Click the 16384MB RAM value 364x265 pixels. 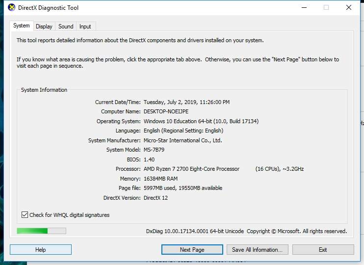pos(160,179)
